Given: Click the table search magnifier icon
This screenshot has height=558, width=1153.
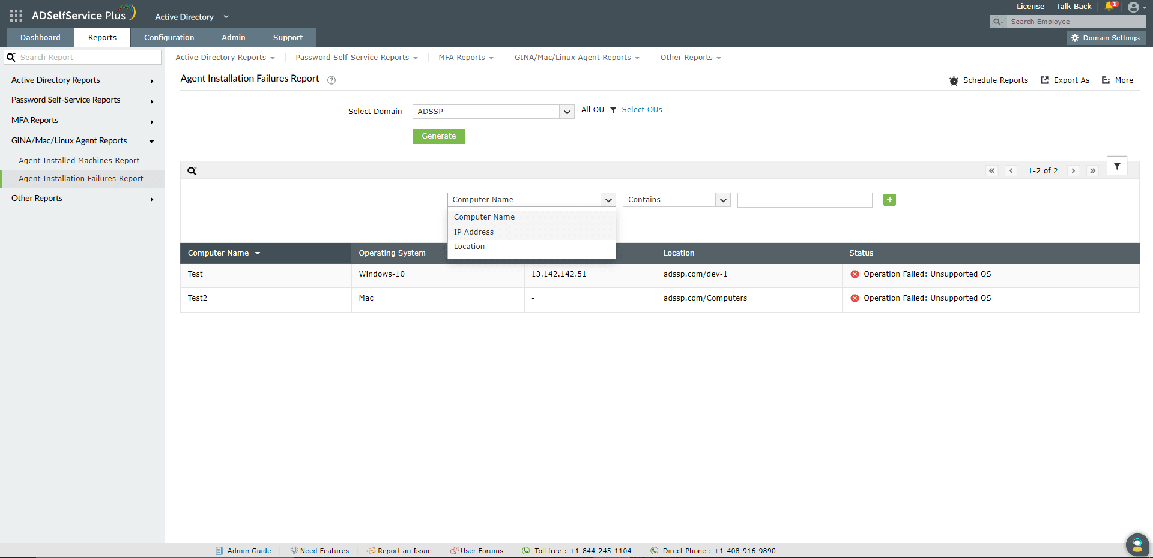Looking at the screenshot, I should pyautogui.click(x=192, y=171).
